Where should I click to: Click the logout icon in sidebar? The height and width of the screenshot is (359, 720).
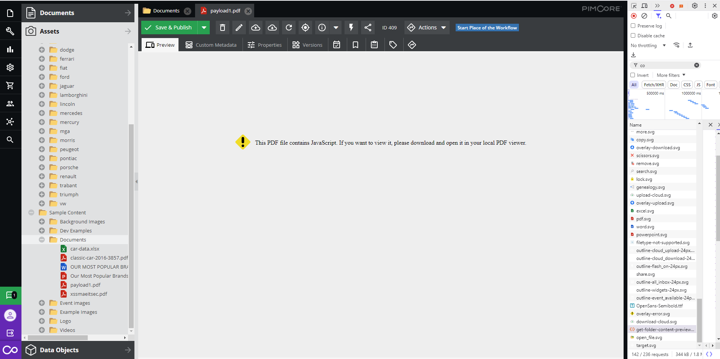coord(11,333)
